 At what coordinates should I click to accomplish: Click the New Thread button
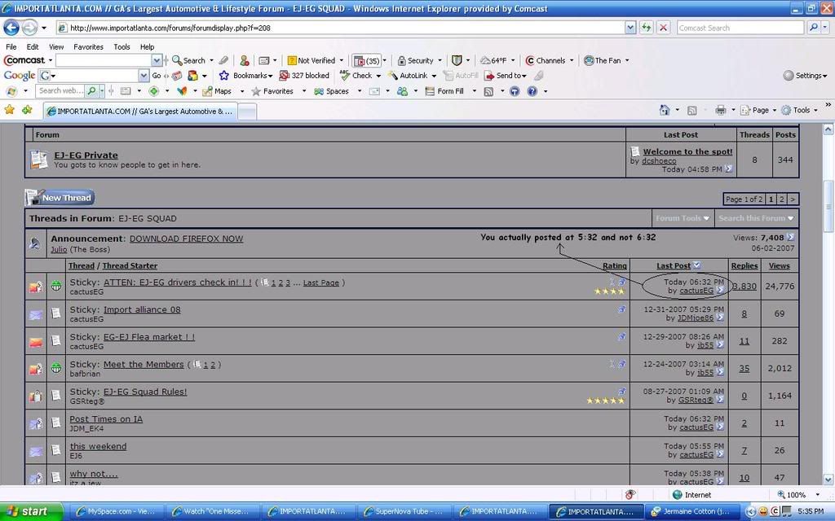(60, 198)
